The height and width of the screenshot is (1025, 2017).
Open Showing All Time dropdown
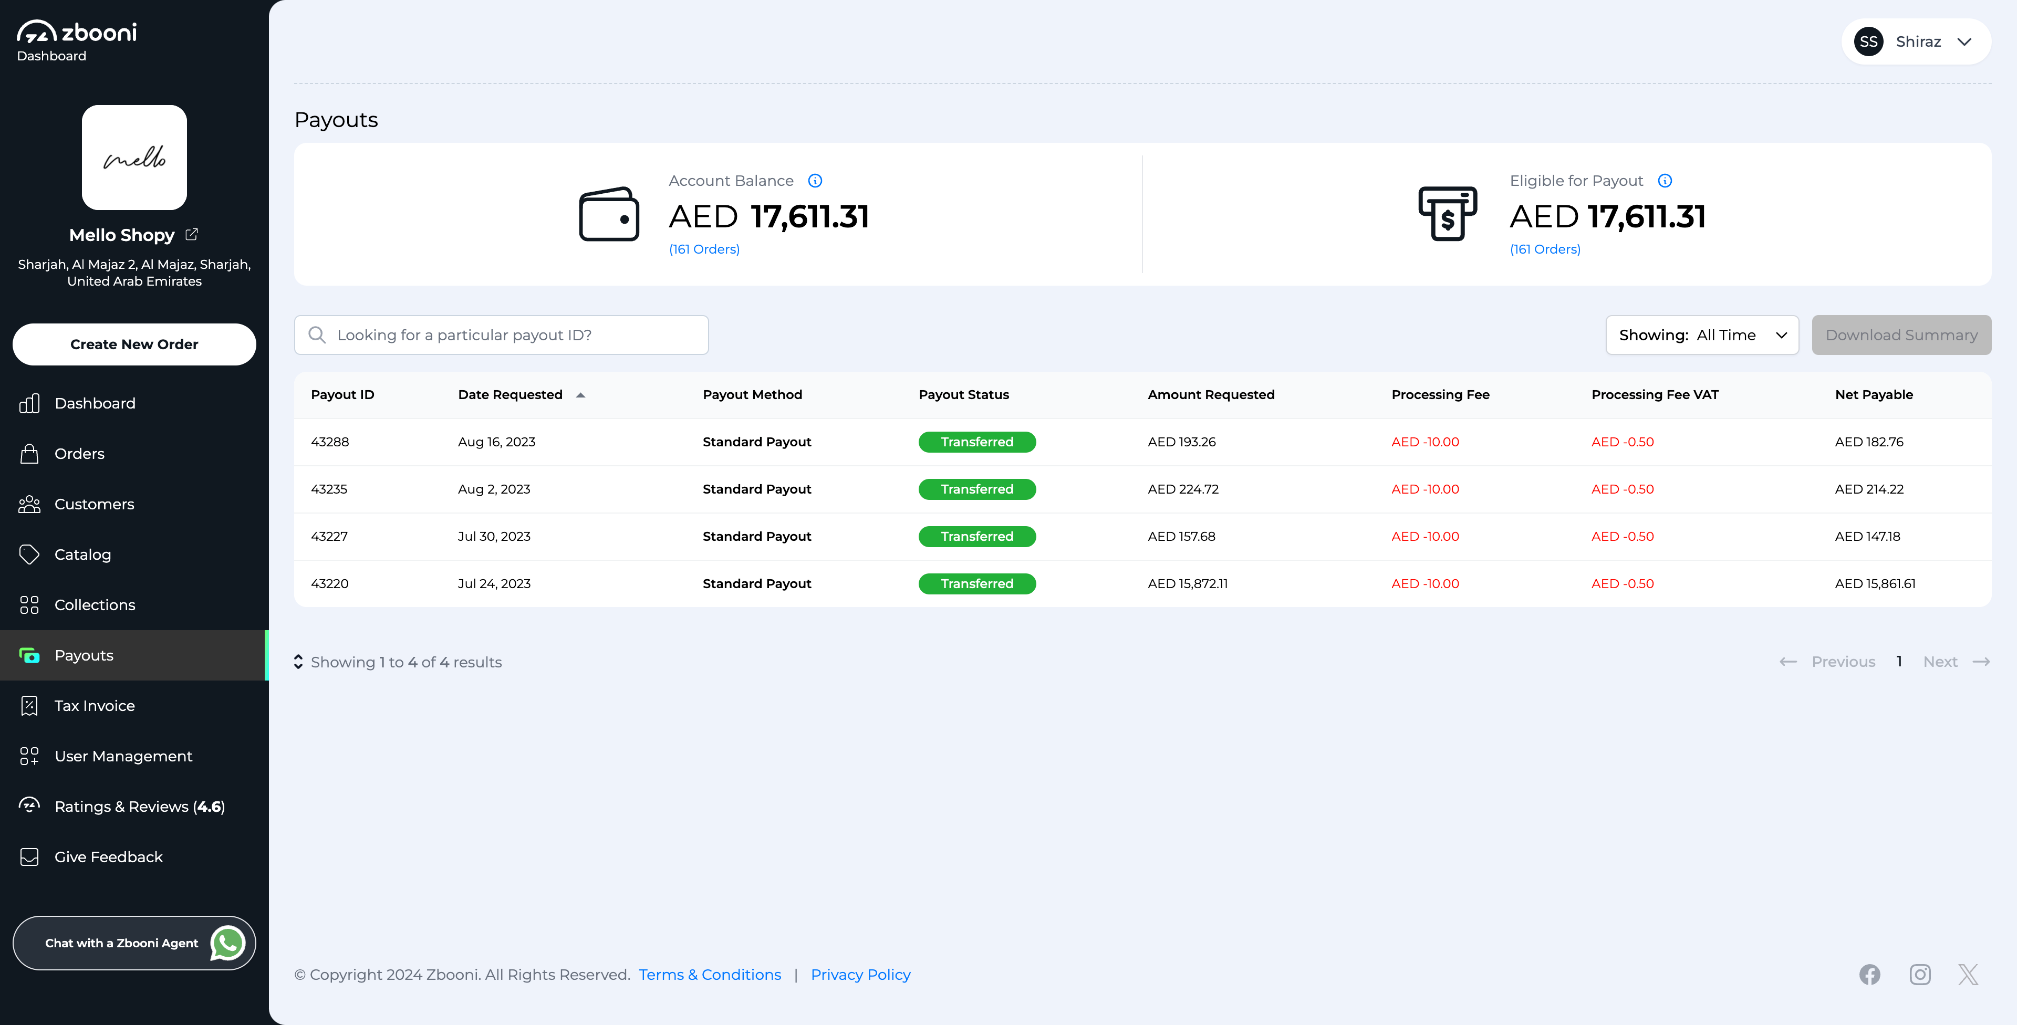click(x=1701, y=335)
